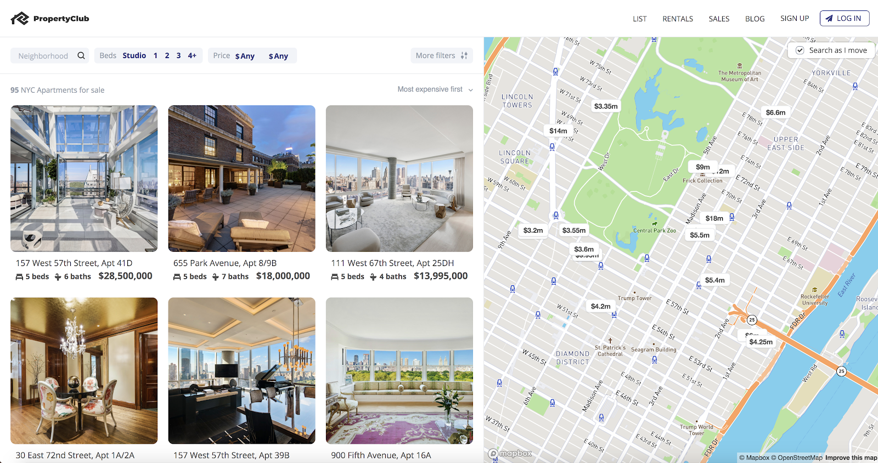Click the $14m map price marker
The width and height of the screenshot is (878, 463).
[558, 131]
